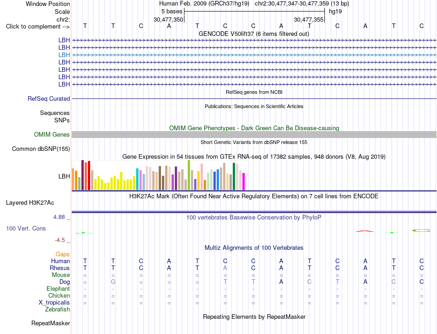Click the 30,477,355 coordinate marker
The image size is (437, 334).
point(309,19)
